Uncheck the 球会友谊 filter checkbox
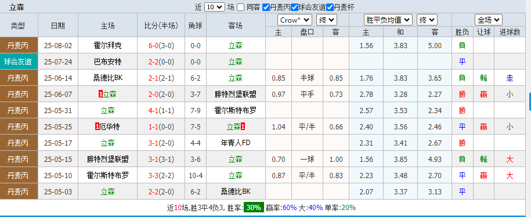The image size is (531, 217). [x=295, y=7]
